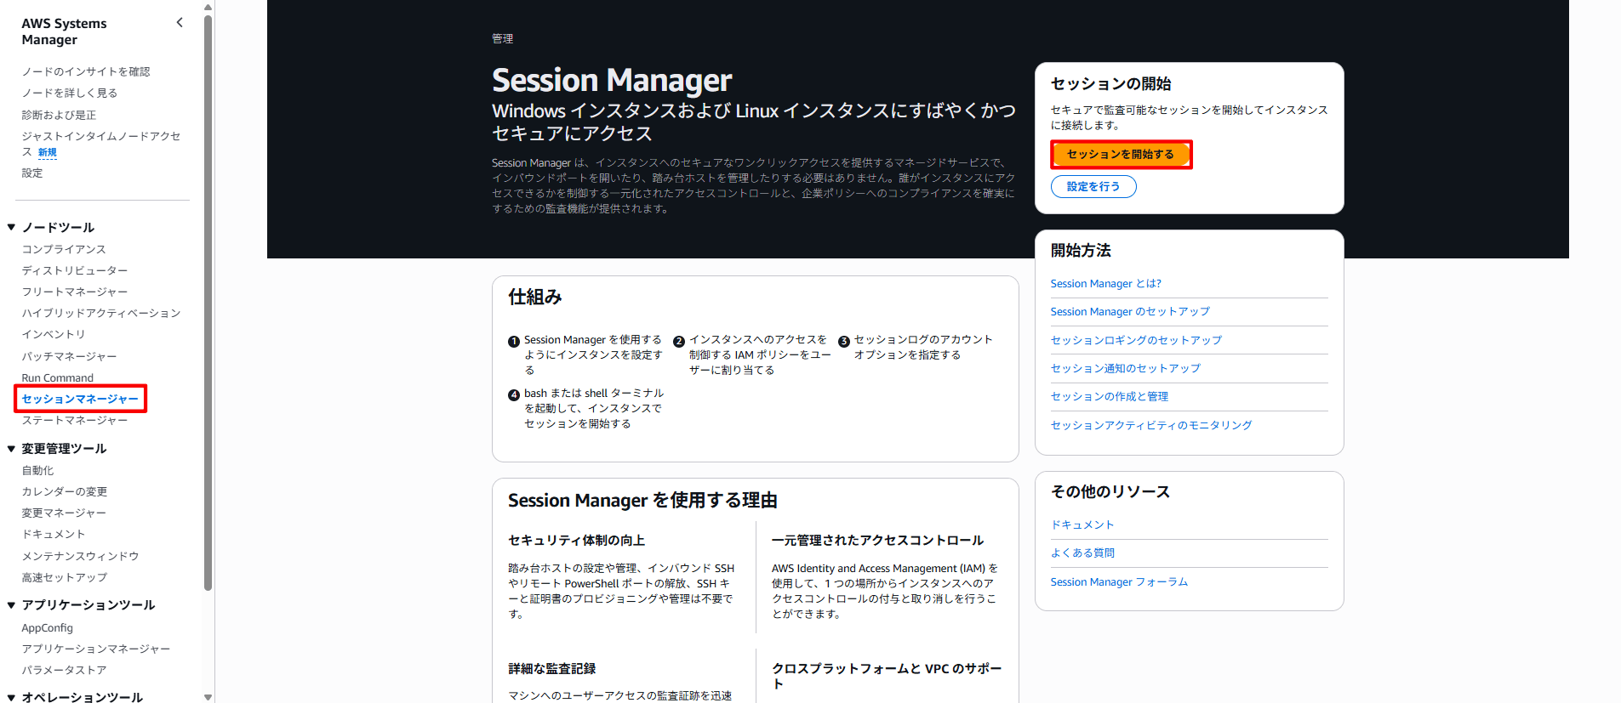The height and width of the screenshot is (703, 1621).
Task: Click the 仕組み heading
Action: [x=535, y=297]
